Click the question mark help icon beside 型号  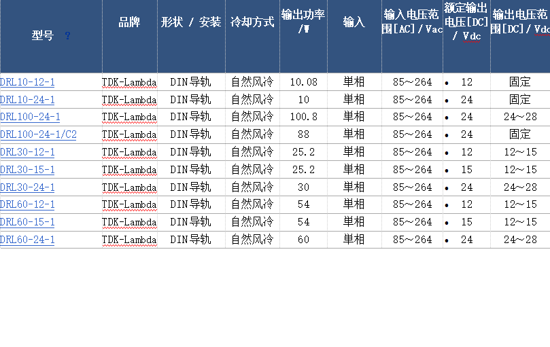(67, 36)
